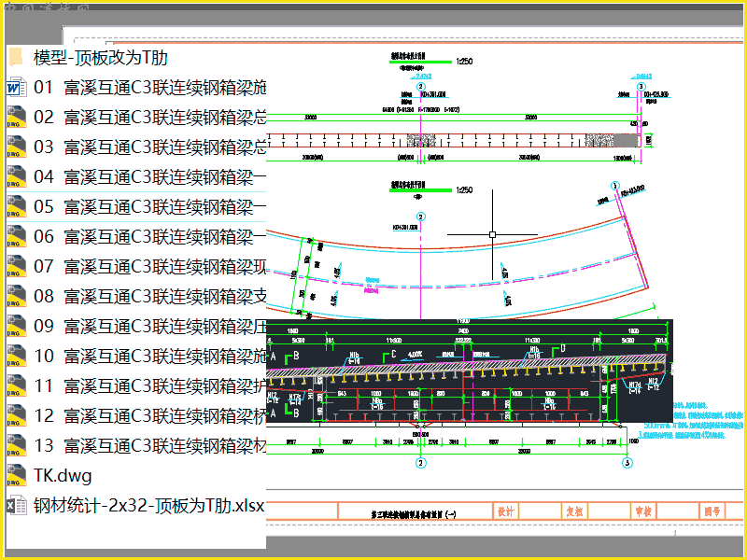This screenshot has height=560, width=747.
Task: Click the dark cross-section drawing thumbnail
Action: click(x=470, y=371)
